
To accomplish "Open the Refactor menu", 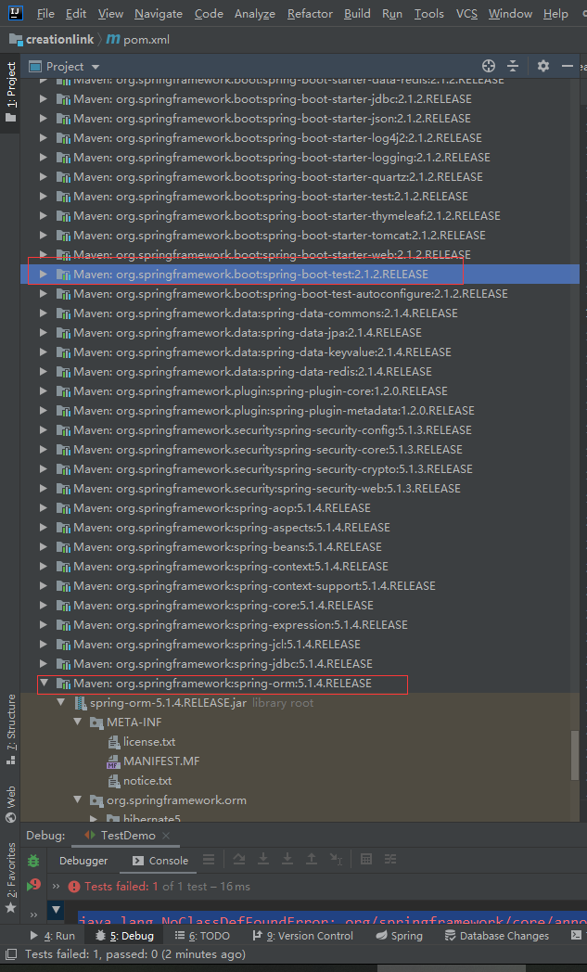I will [310, 13].
